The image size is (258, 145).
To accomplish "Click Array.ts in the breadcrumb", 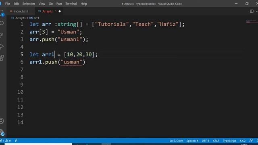I will pyautogui.click(x=21, y=18).
